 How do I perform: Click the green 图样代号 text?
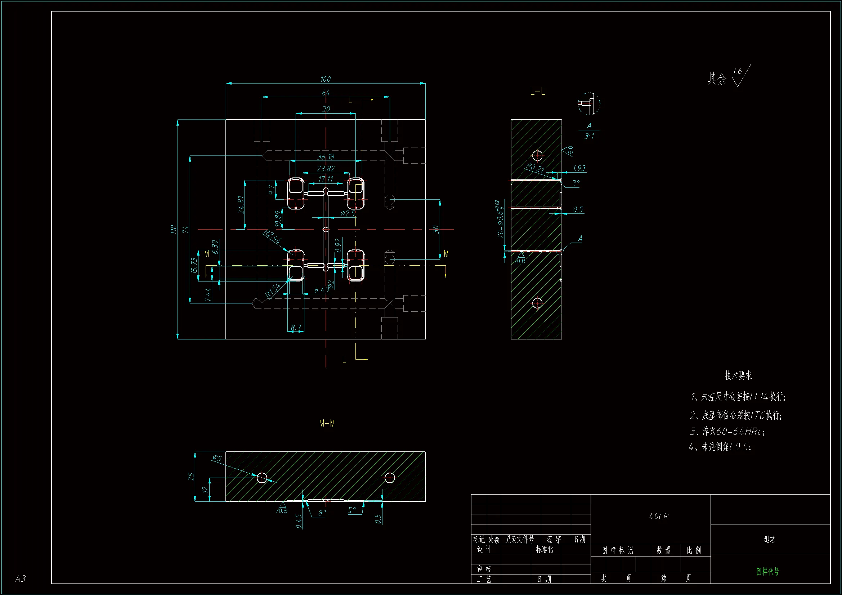pyautogui.click(x=767, y=572)
